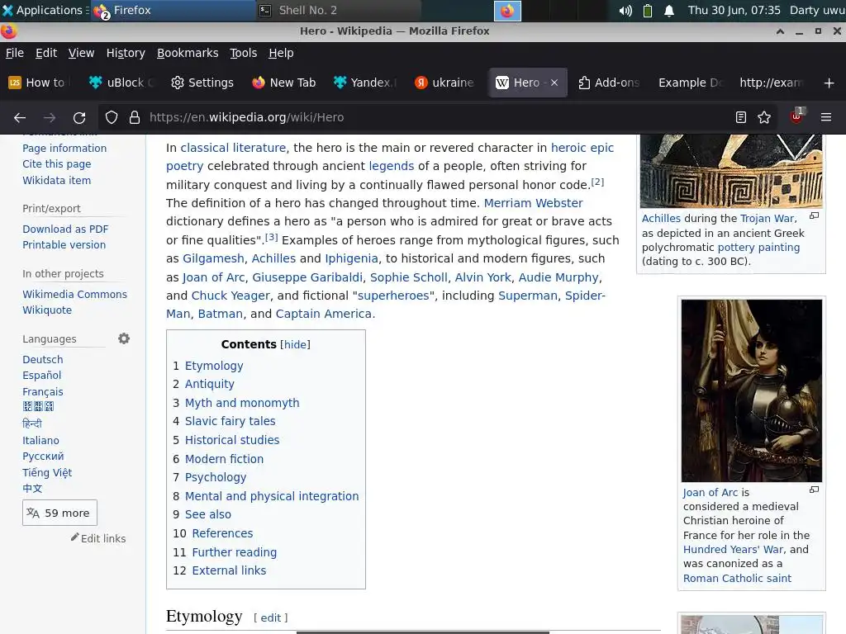This screenshot has height=634, width=846.
Task: Open the Tools menu
Action: [x=244, y=53]
